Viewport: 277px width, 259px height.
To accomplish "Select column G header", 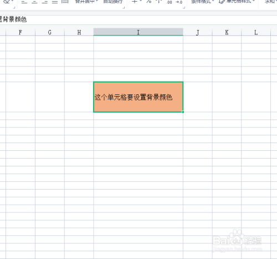I will (x=50, y=32).
